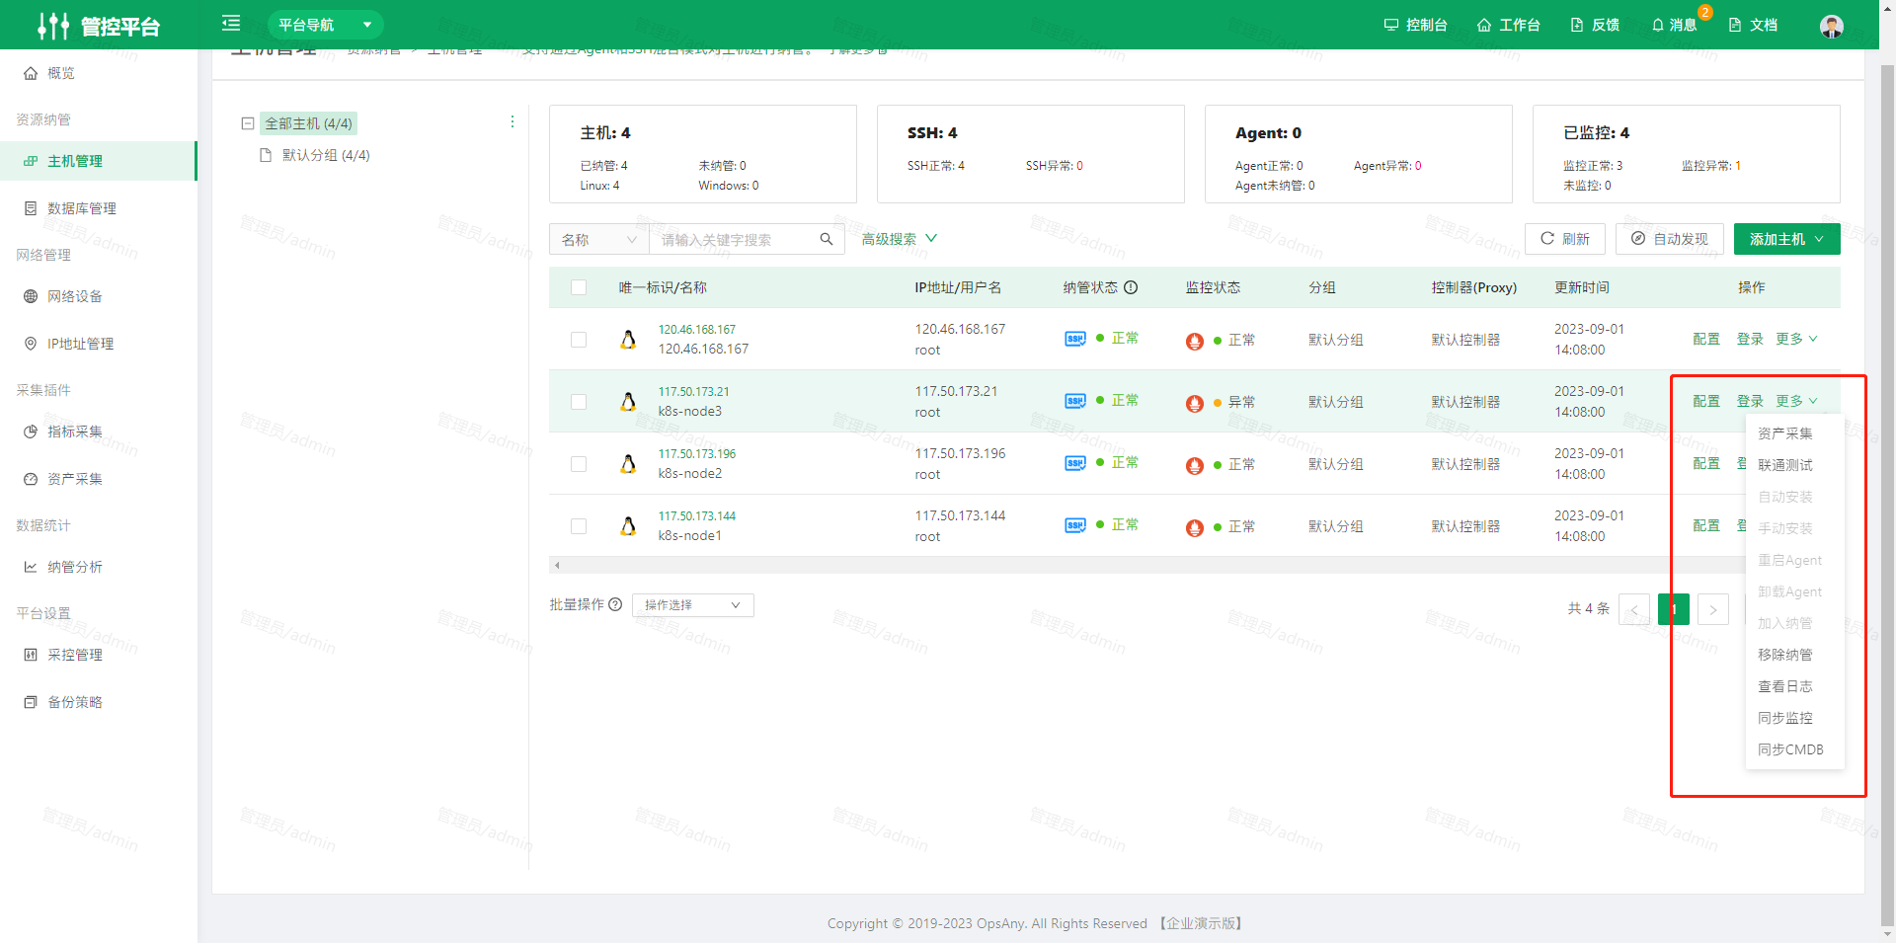The image size is (1896, 943).
Task: Click the 刷新 refresh button
Action: [x=1564, y=239]
